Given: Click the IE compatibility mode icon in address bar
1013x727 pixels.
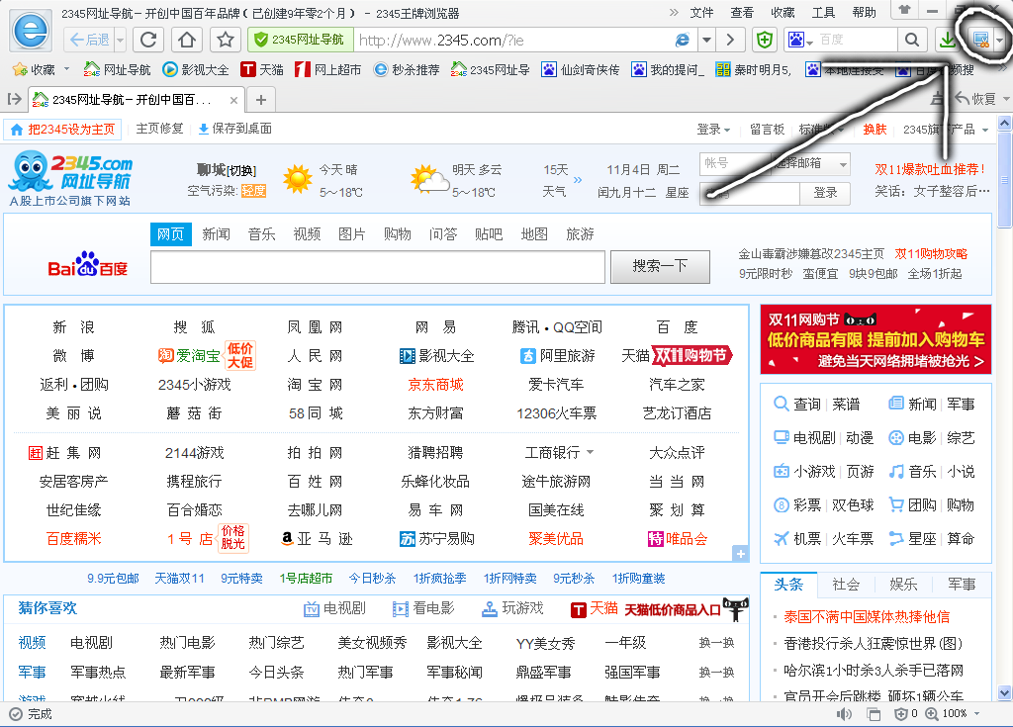Looking at the screenshot, I should [x=683, y=41].
